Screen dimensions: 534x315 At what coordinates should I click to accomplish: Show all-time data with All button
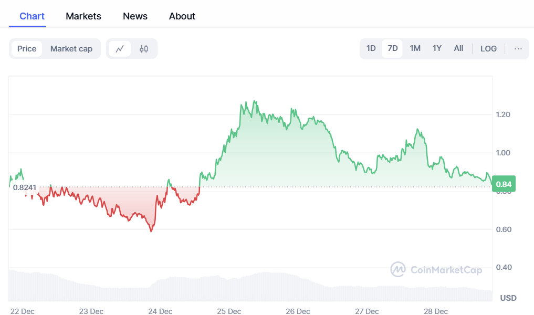[458, 48]
